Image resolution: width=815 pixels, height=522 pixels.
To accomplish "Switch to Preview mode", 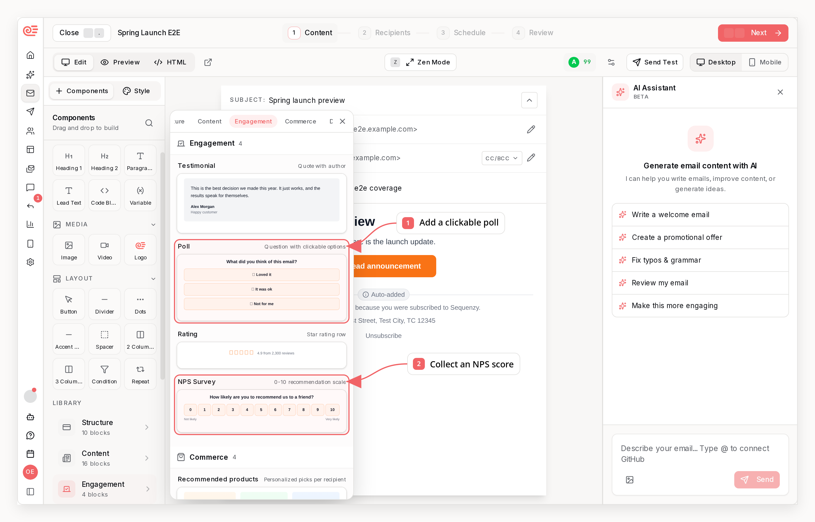I will (120, 62).
